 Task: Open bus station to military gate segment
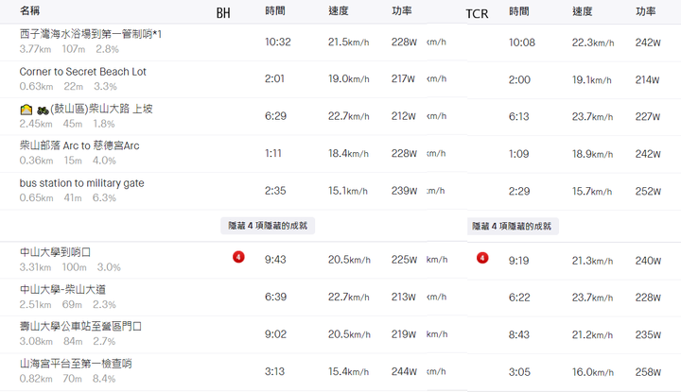[81, 183]
